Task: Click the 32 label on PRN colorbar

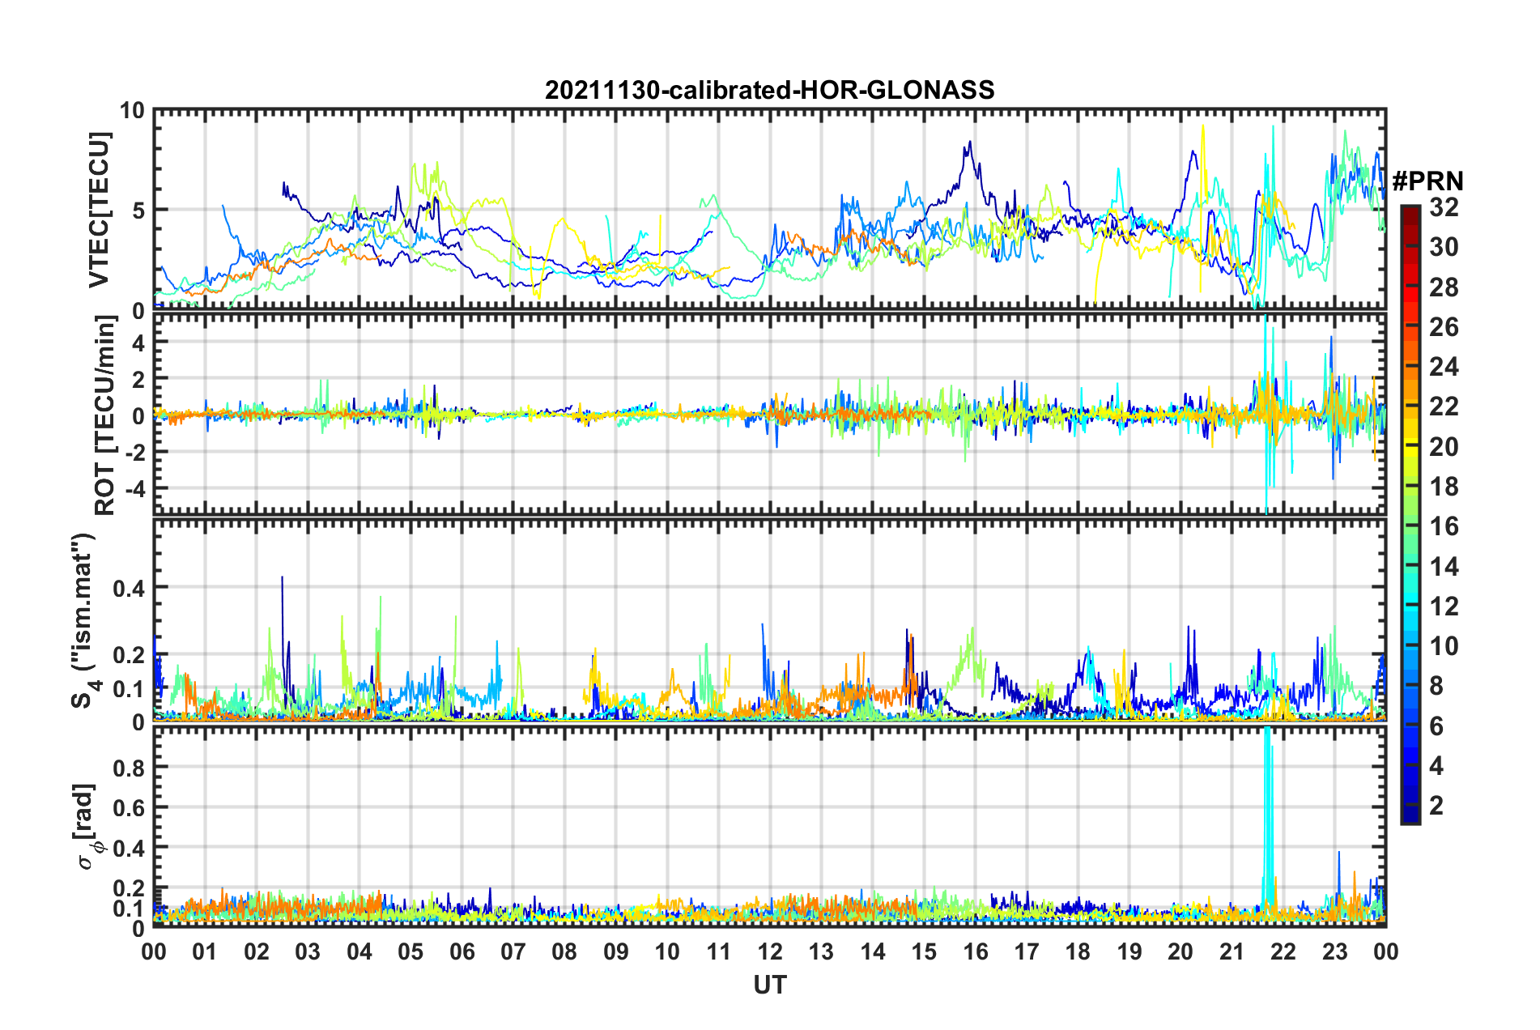Action: coord(1444,207)
